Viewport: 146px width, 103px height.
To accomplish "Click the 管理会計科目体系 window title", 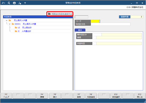I will 73,3.
